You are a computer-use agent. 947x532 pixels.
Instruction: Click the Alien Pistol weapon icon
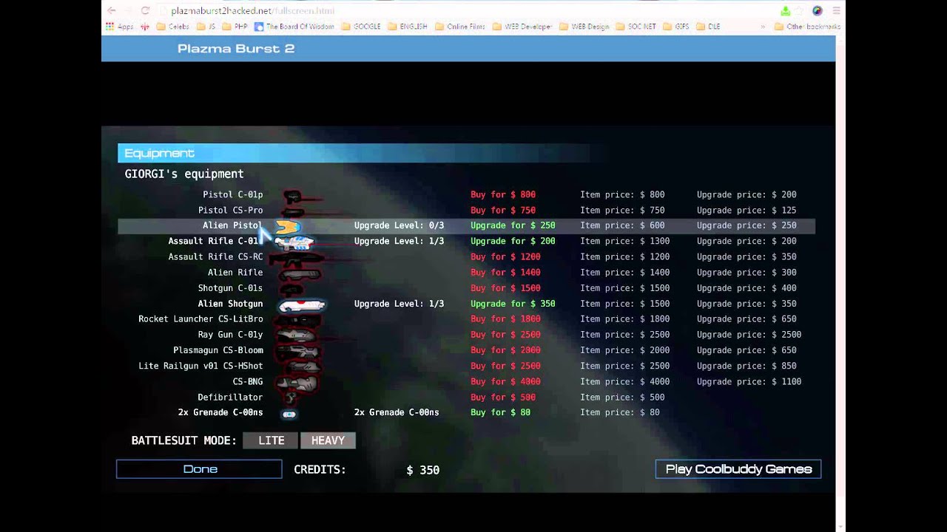pos(289,227)
